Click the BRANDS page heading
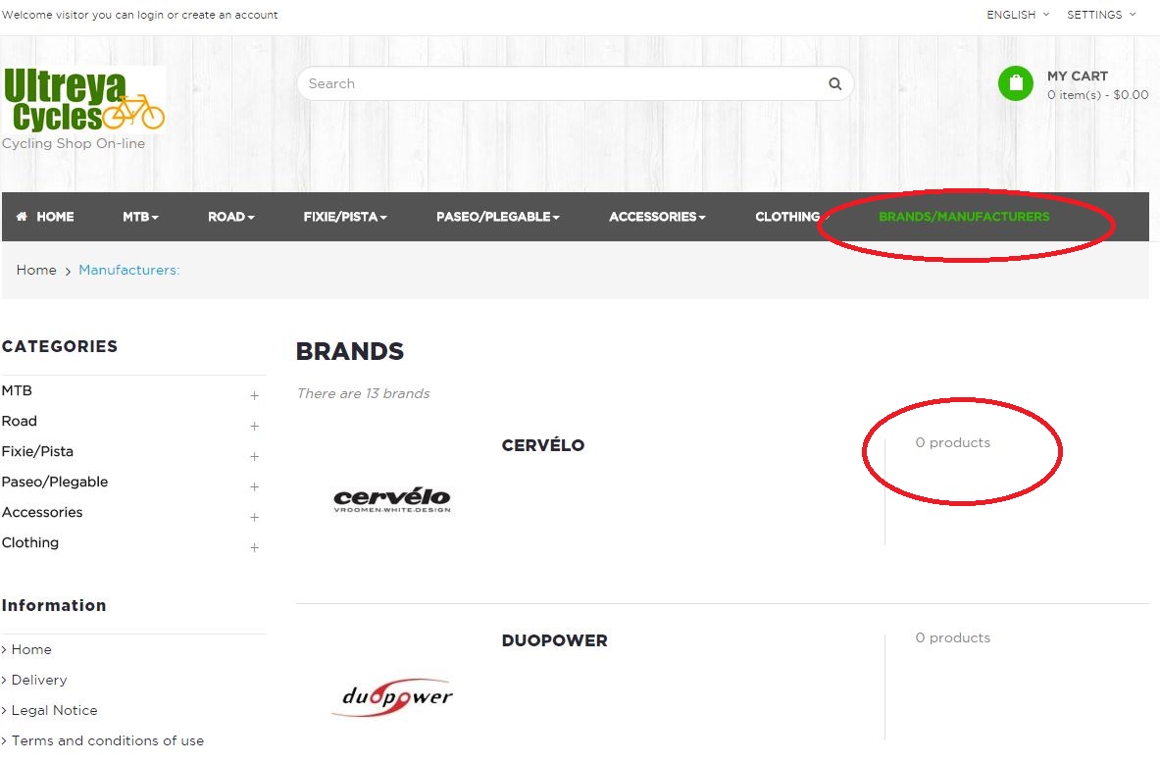This screenshot has width=1160, height=763. (350, 351)
